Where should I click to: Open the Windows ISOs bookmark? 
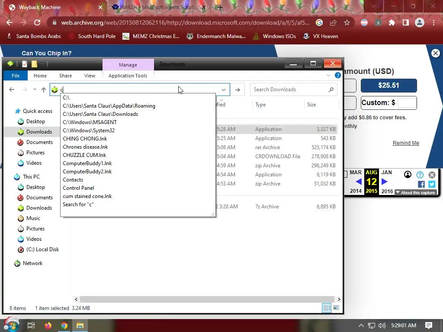(274, 36)
